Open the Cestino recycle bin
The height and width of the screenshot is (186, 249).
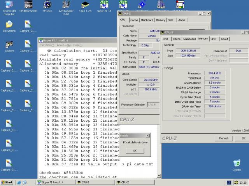[237, 165]
